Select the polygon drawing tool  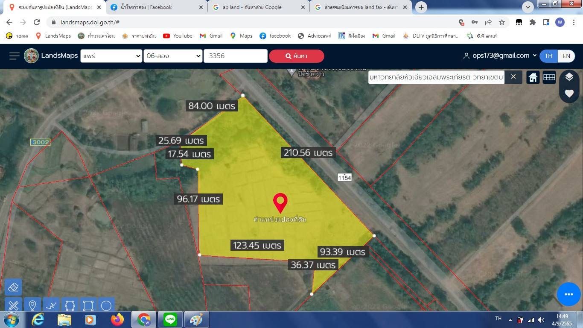70,305
